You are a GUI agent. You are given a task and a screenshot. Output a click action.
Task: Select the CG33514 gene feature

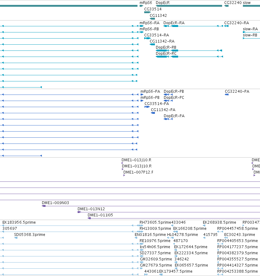(x=148, y=12)
